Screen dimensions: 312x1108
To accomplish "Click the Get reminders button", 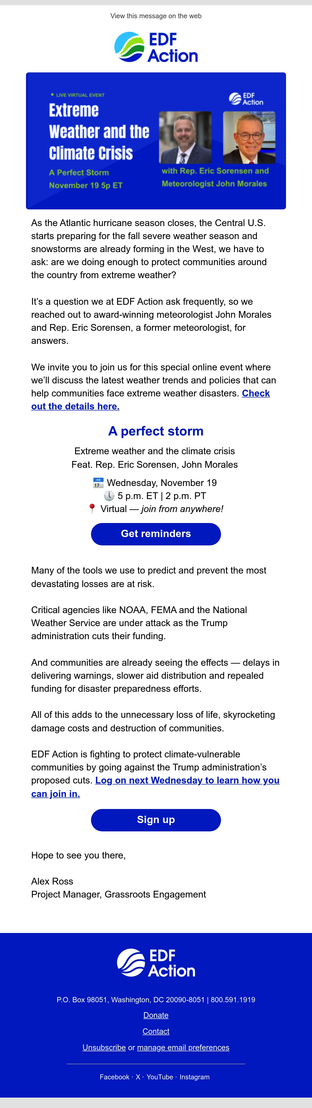I will tap(156, 534).
